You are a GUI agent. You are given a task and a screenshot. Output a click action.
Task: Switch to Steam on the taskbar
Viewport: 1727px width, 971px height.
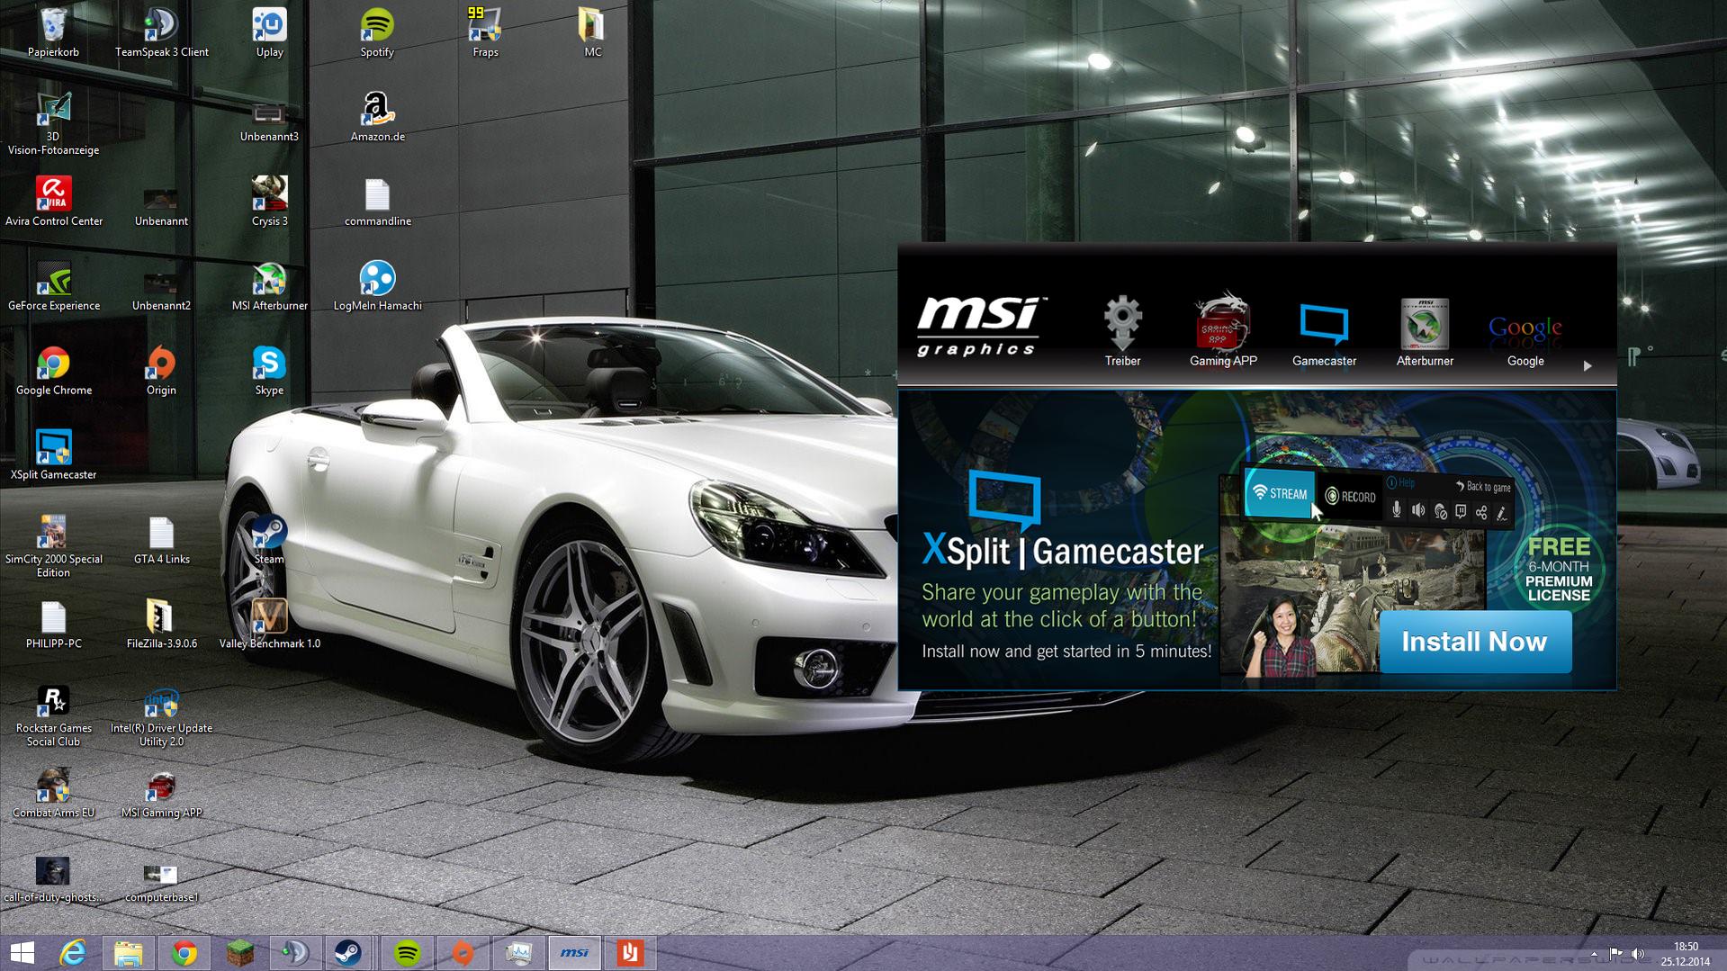click(348, 953)
